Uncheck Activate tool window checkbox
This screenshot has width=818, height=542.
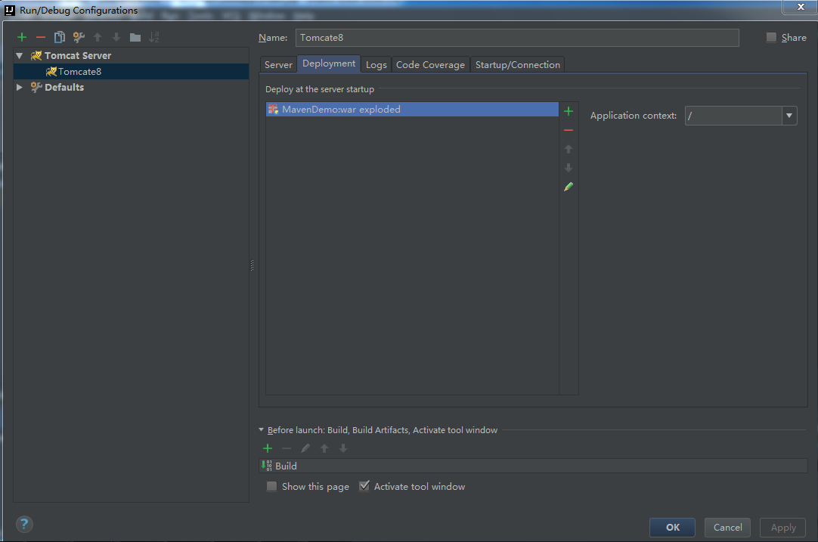(x=364, y=486)
